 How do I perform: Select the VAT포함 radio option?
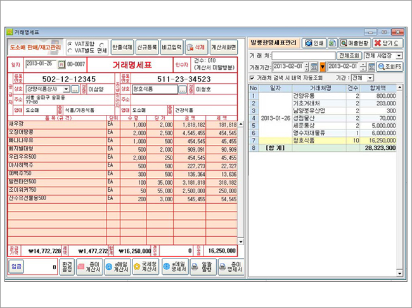pyautogui.click(x=70, y=44)
